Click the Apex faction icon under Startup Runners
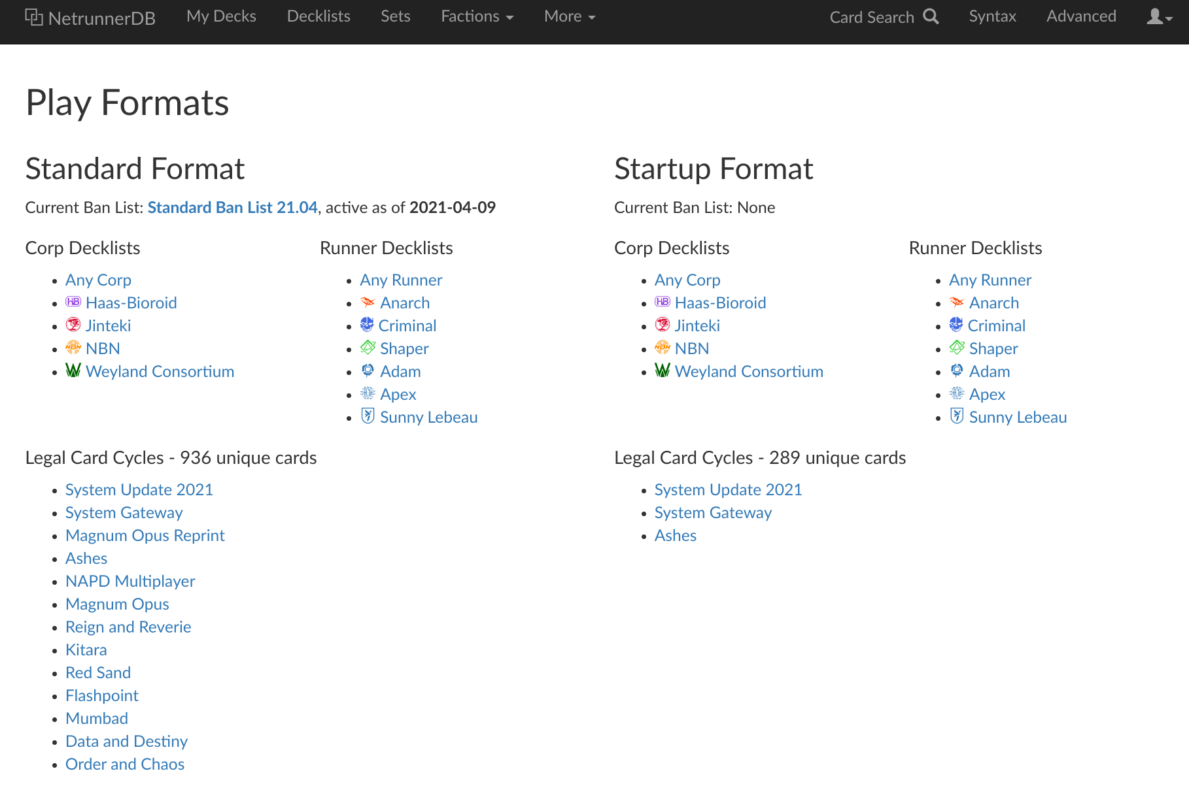 [957, 393]
